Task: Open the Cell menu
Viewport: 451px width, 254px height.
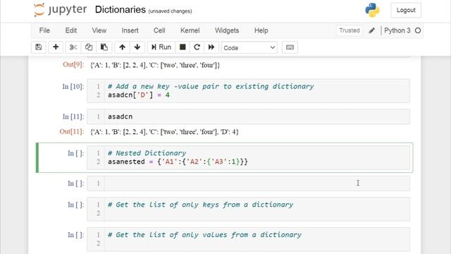Action: coord(159,30)
